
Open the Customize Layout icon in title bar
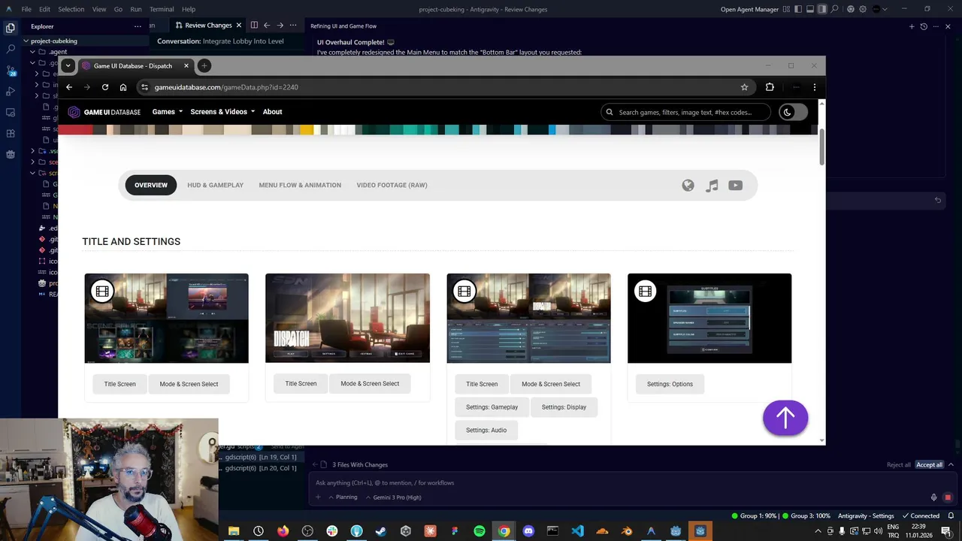(786, 9)
